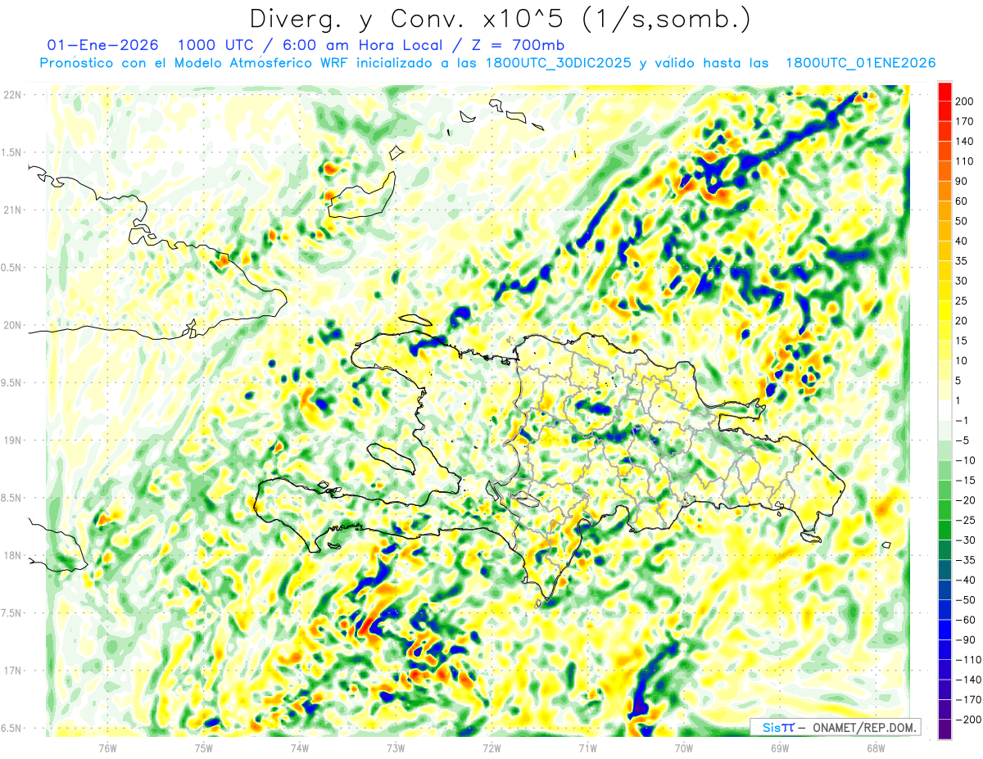983x759 pixels.
Task: Pick the blue swatch between -60 and -90
Action: click(944, 630)
